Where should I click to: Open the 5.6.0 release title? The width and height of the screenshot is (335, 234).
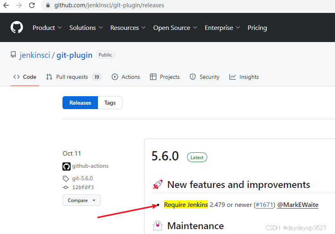click(x=165, y=156)
